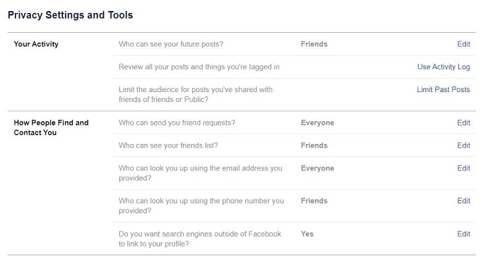Click the "Yes" value for search engines
The height and width of the screenshot is (275, 483).
(307, 234)
